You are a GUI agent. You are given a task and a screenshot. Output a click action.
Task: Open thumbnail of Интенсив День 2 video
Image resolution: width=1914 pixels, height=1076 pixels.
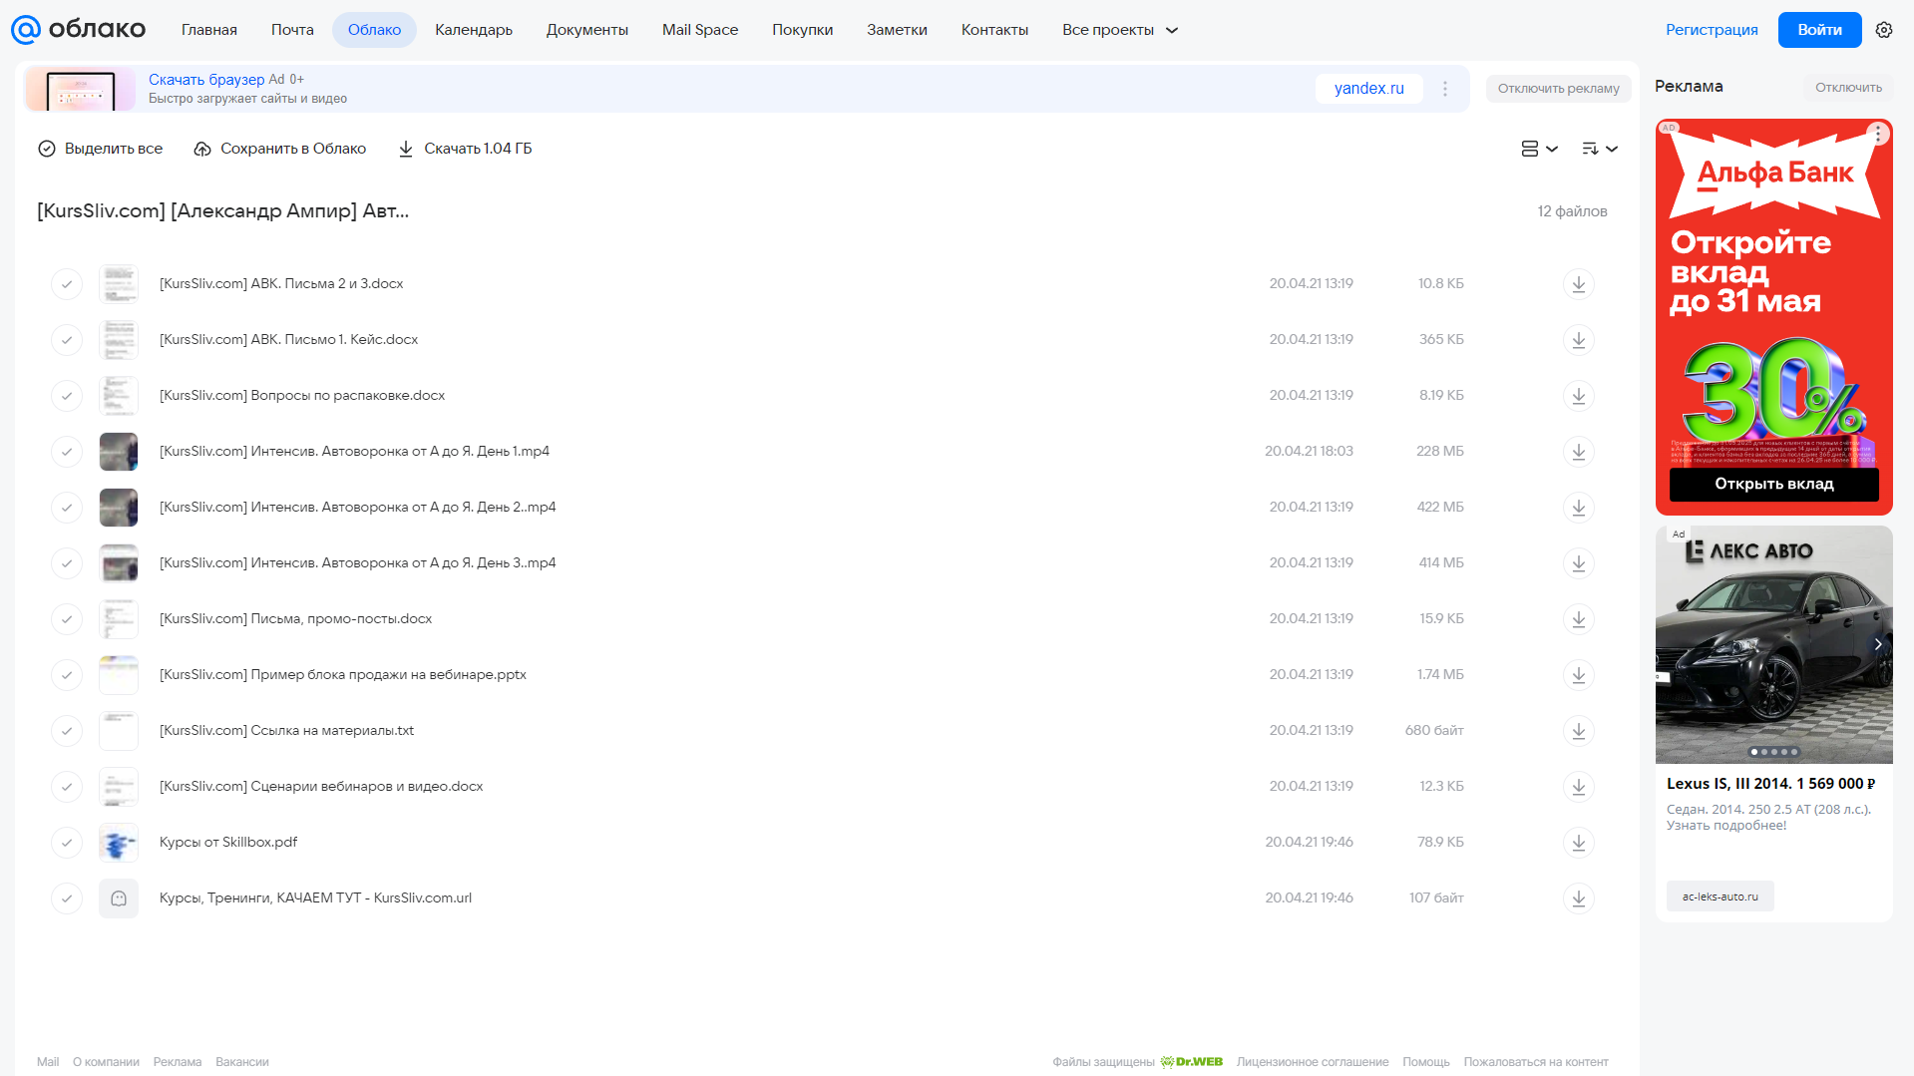pyautogui.click(x=119, y=508)
